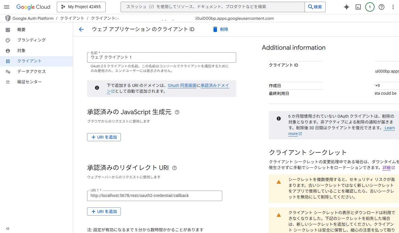Open the hamburger navigation menu

(x=7, y=7)
